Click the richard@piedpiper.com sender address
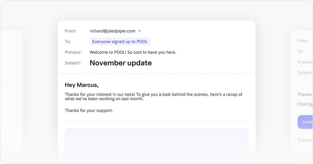 click(x=112, y=31)
